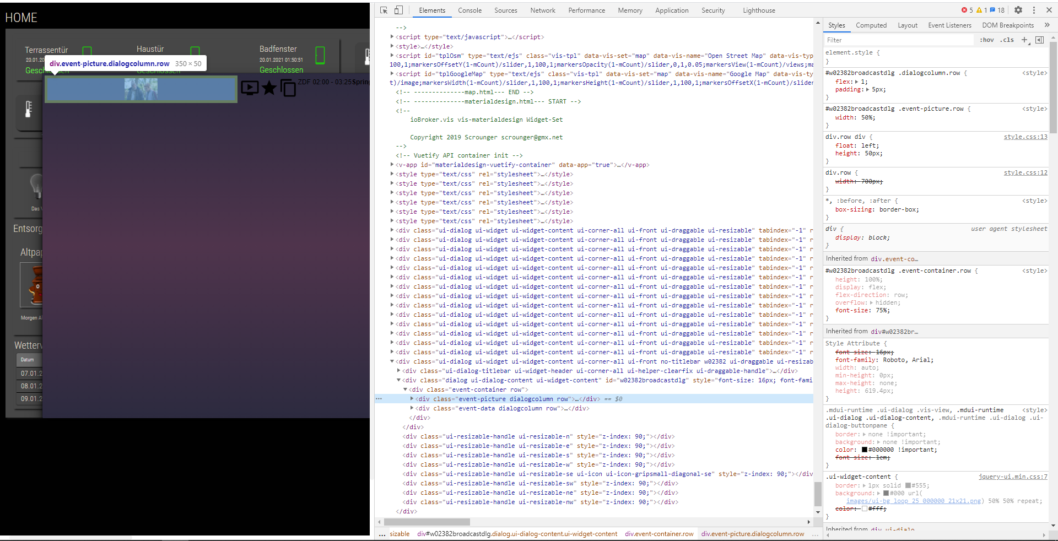Select the Elements tab
This screenshot has width=1058, height=541.
click(x=432, y=10)
